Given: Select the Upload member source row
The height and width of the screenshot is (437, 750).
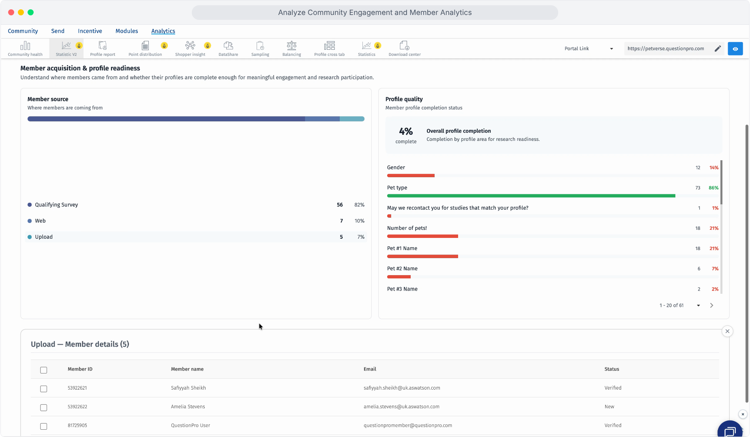Looking at the screenshot, I should [x=196, y=237].
